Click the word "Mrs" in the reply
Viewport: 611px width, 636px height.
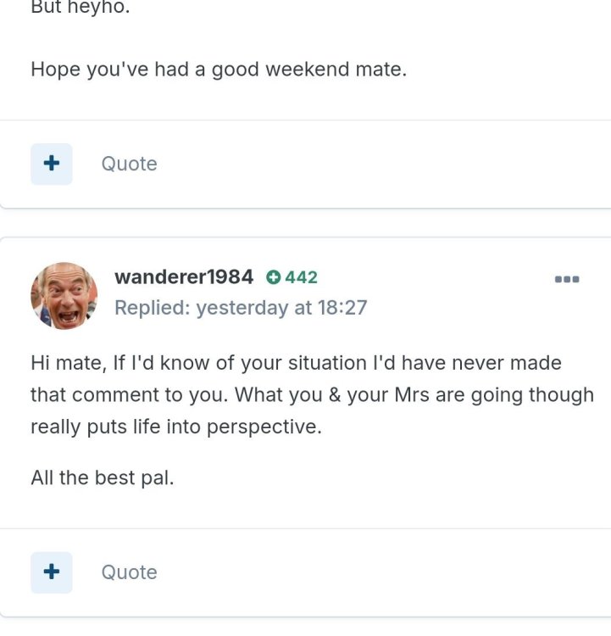pos(413,395)
